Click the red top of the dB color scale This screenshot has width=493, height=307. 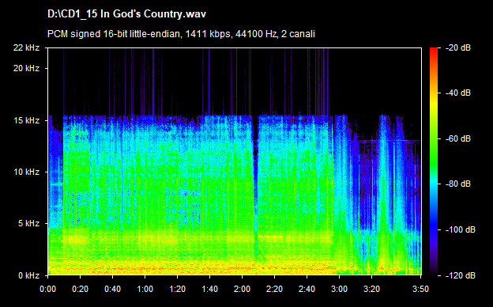(x=434, y=51)
